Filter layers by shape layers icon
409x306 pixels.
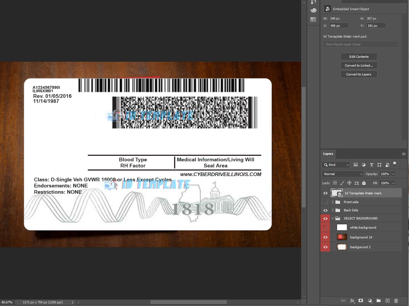pyautogui.click(x=379, y=165)
